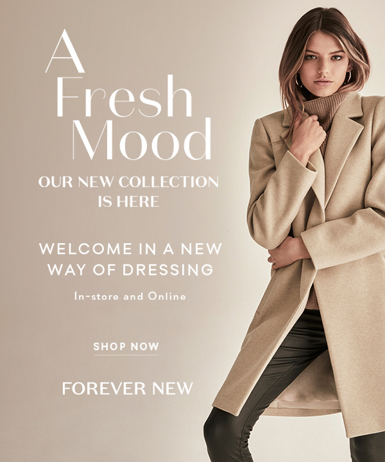Click the model's hoop earring

(x=298, y=80)
